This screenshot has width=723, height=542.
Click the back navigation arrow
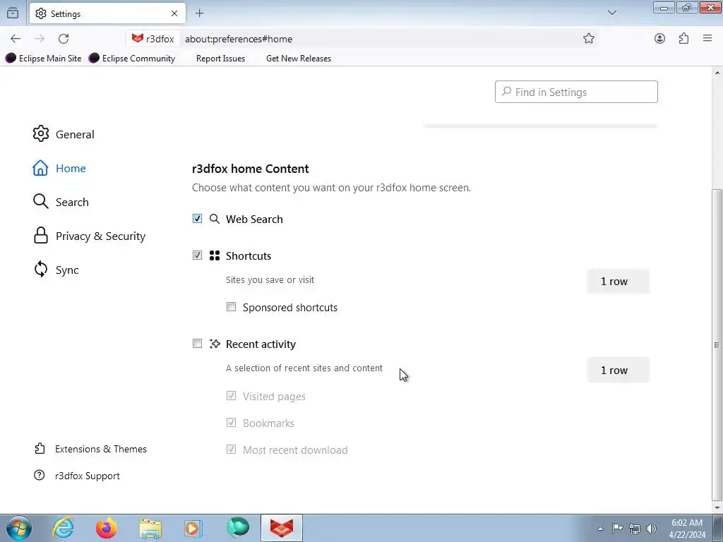coord(16,39)
